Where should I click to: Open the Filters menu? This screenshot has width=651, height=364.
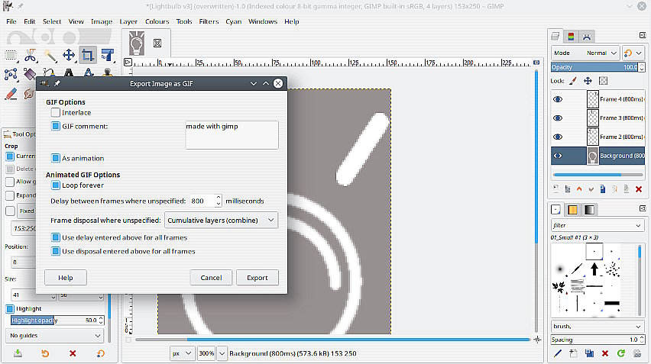(x=209, y=21)
